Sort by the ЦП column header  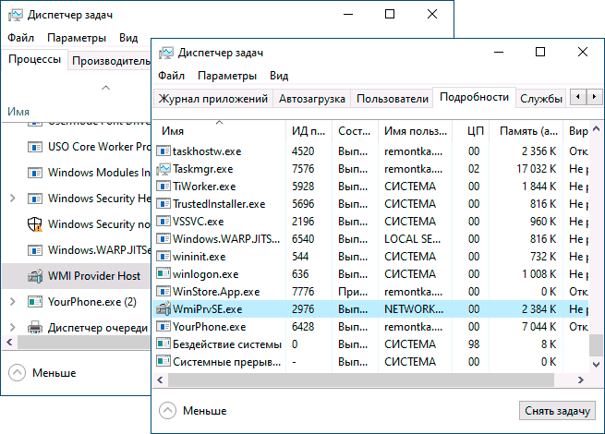click(471, 131)
